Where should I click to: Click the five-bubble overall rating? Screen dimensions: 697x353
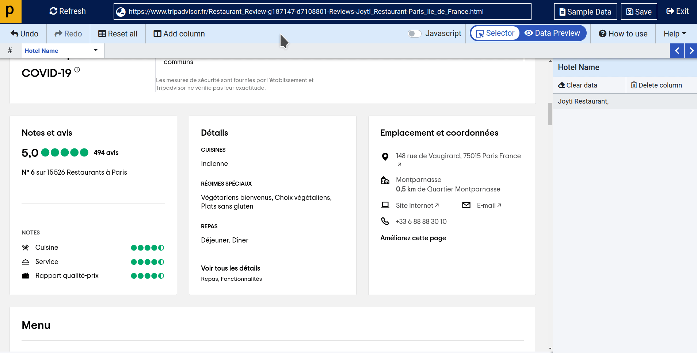65,152
